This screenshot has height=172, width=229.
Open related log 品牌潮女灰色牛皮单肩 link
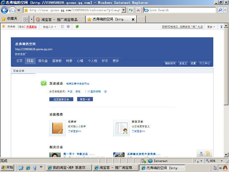pyautogui.click(x=144, y=154)
